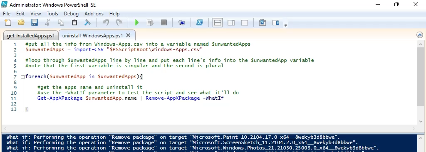Click the Cut scissors icon
This screenshot has width=426, height=152.
coord(47,22)
